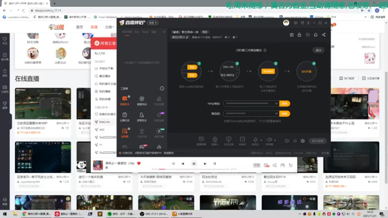388x218 pixels.
Task: Pause the music playback
Action: [x=194, y=164]
